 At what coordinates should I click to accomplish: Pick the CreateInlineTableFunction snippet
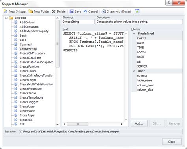pos(37,75)
